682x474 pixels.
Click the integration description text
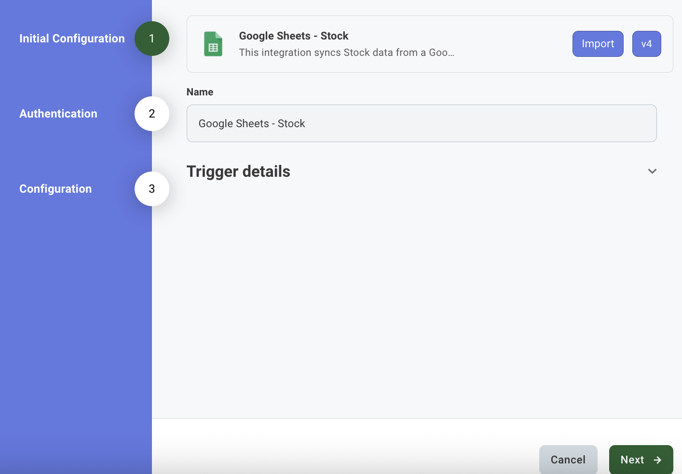(347, 53)
